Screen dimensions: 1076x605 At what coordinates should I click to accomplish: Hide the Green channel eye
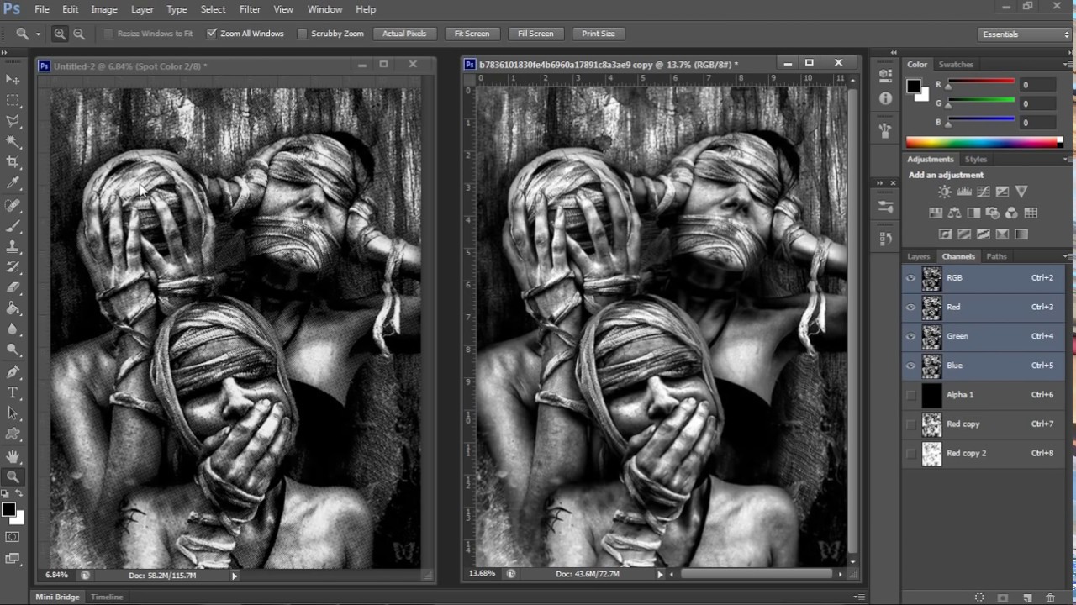pyautogui.click(x=910, y=336)
